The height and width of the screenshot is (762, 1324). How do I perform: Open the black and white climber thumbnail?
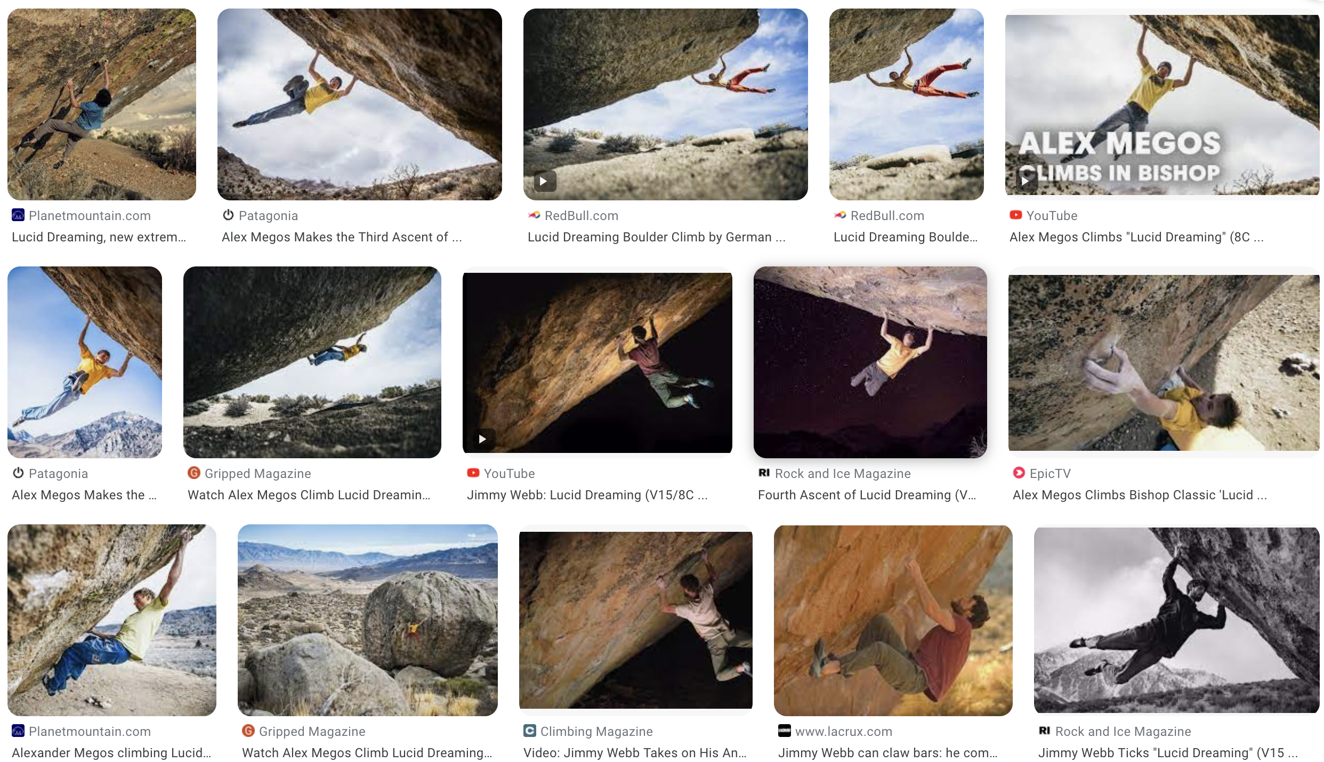click(x=1177, y=620)
